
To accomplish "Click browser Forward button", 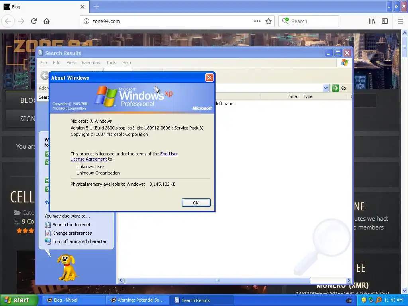I will pyautogui.click(x=21, y=22).
